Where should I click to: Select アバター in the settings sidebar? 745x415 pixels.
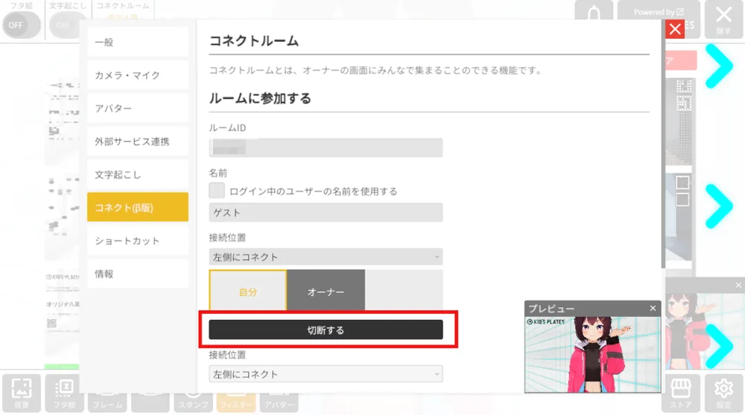(138, 108)
